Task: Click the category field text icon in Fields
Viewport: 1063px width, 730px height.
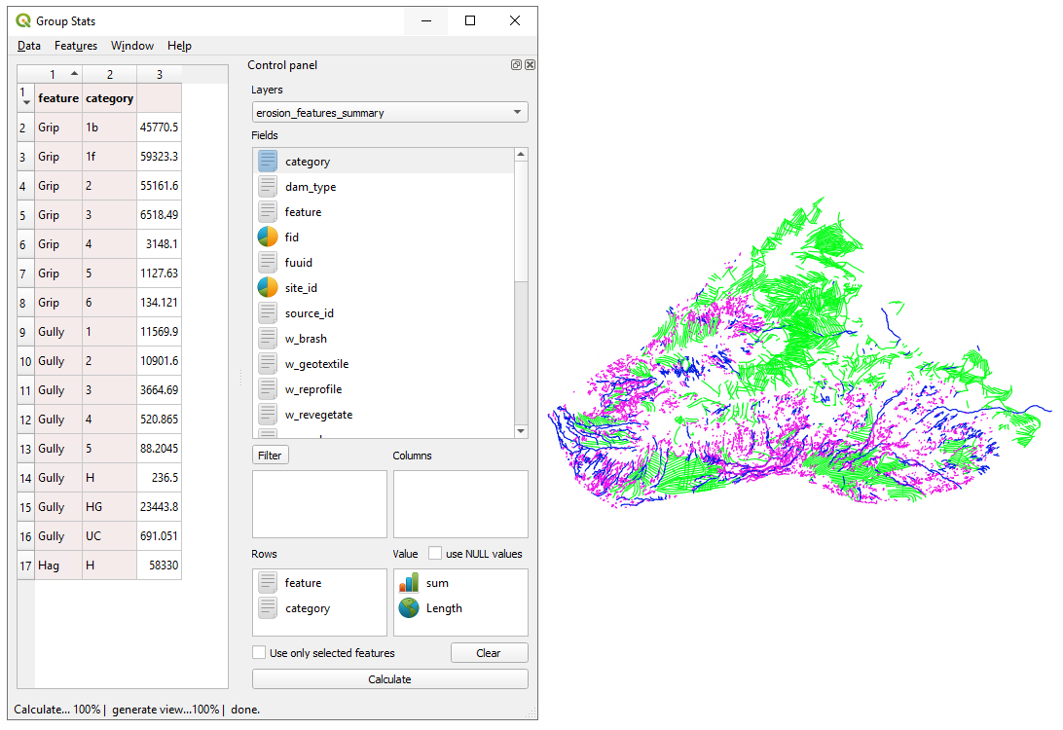Action: [268, 162]
